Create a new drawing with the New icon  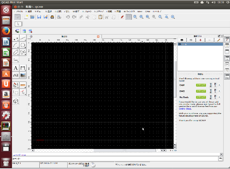point(26,17)
